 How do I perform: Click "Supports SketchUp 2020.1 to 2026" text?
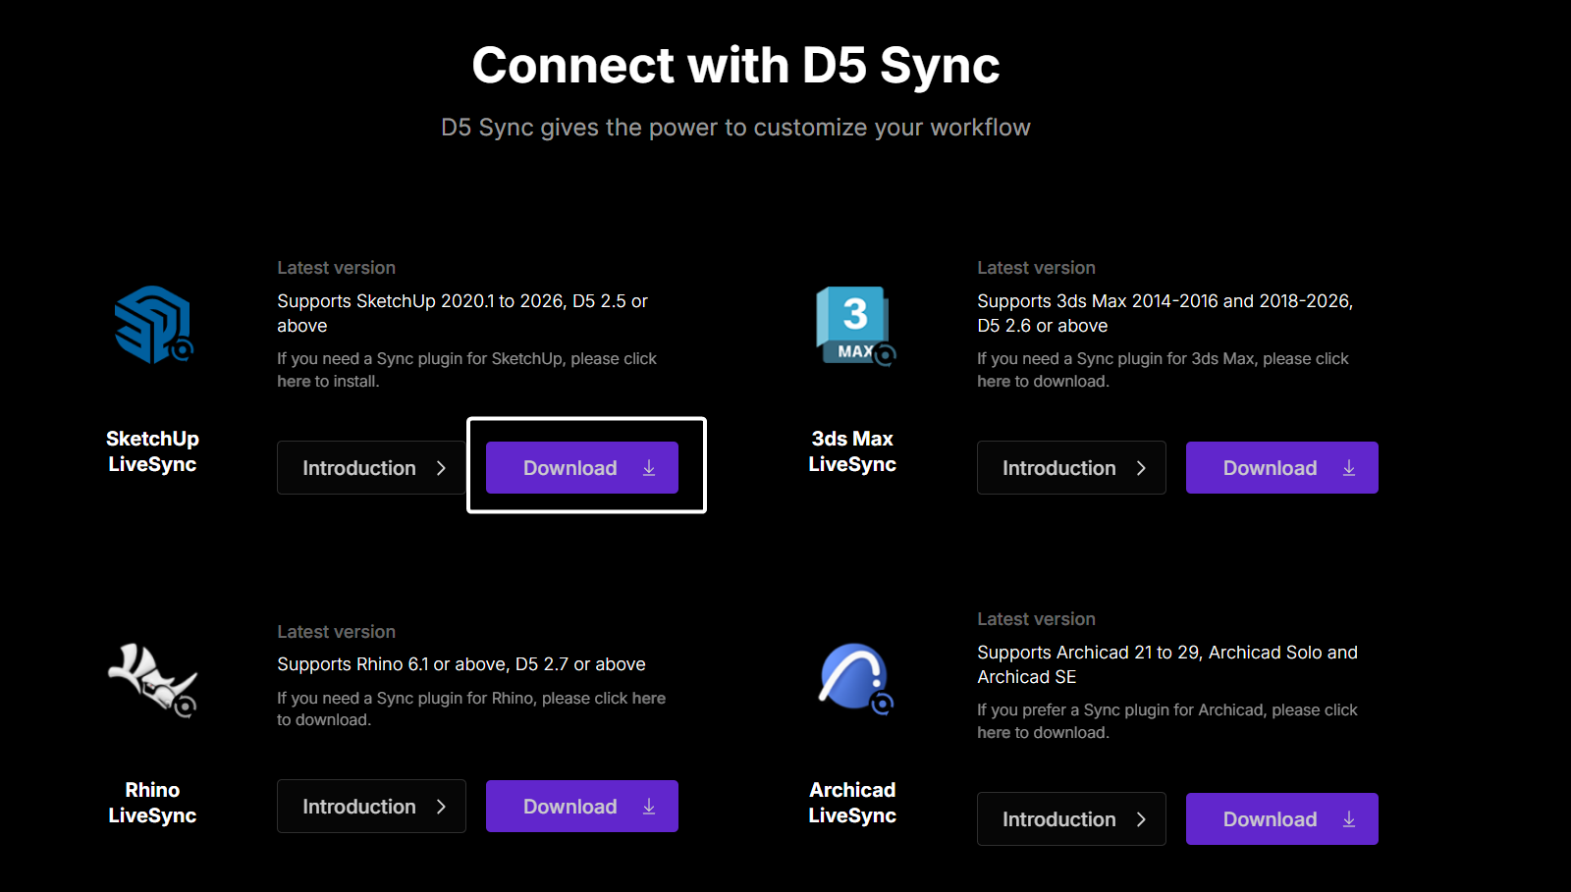pos(462,313)
